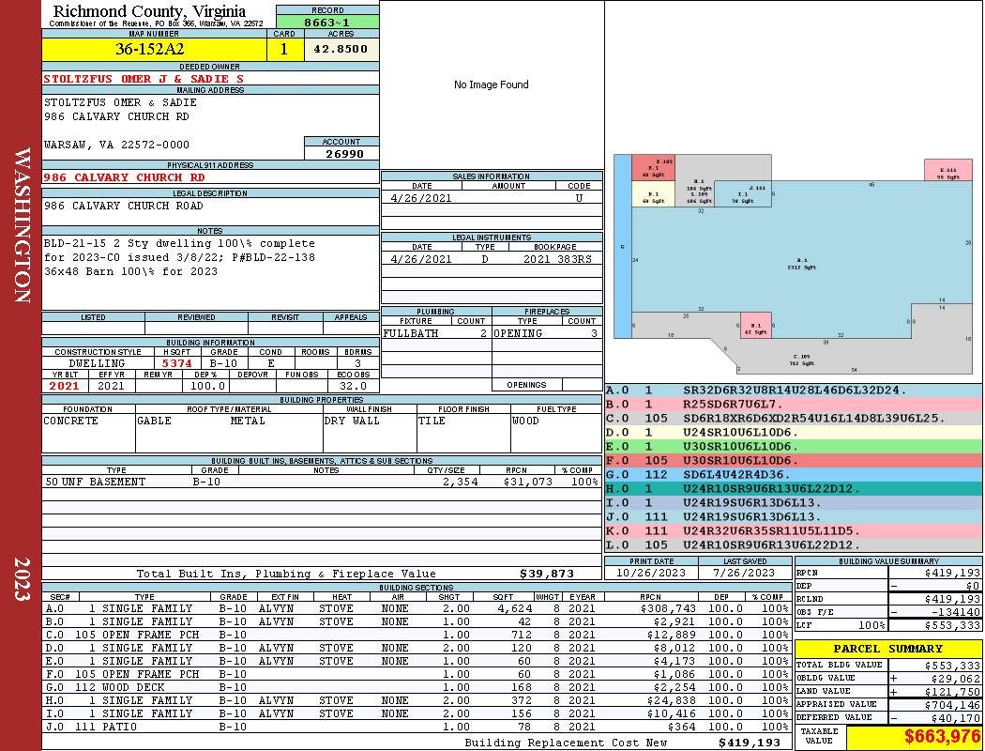Image resolution: width=985 pixels, height=751 pixels.
Task: Click the Richmond County, Virginia title
Action: (x=149, y=10)
